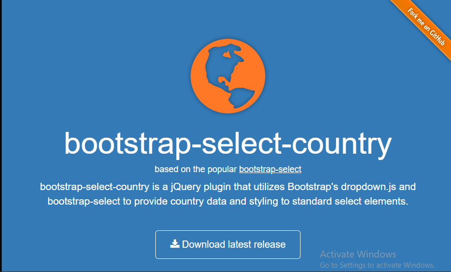Click the bootstrap-select-country page heading
The width and height of the screenshot is (451, 272).
coord(228,144)
